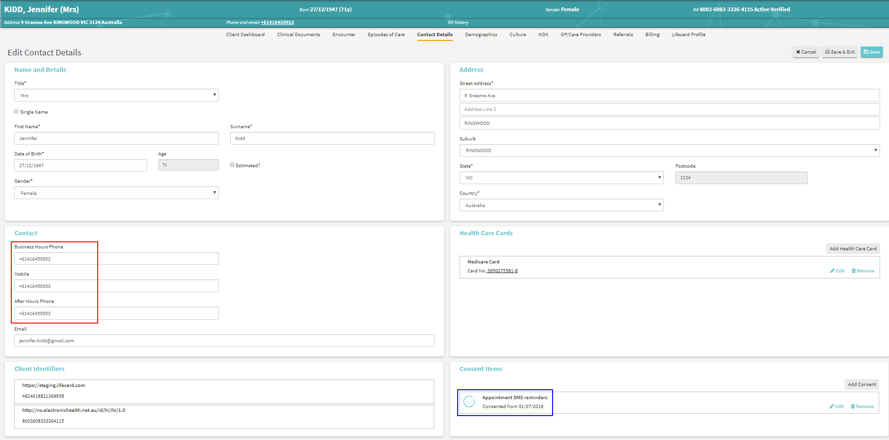Click the consent checkmark circle icon
Screen dimensions: 889x440
[469, 402]
